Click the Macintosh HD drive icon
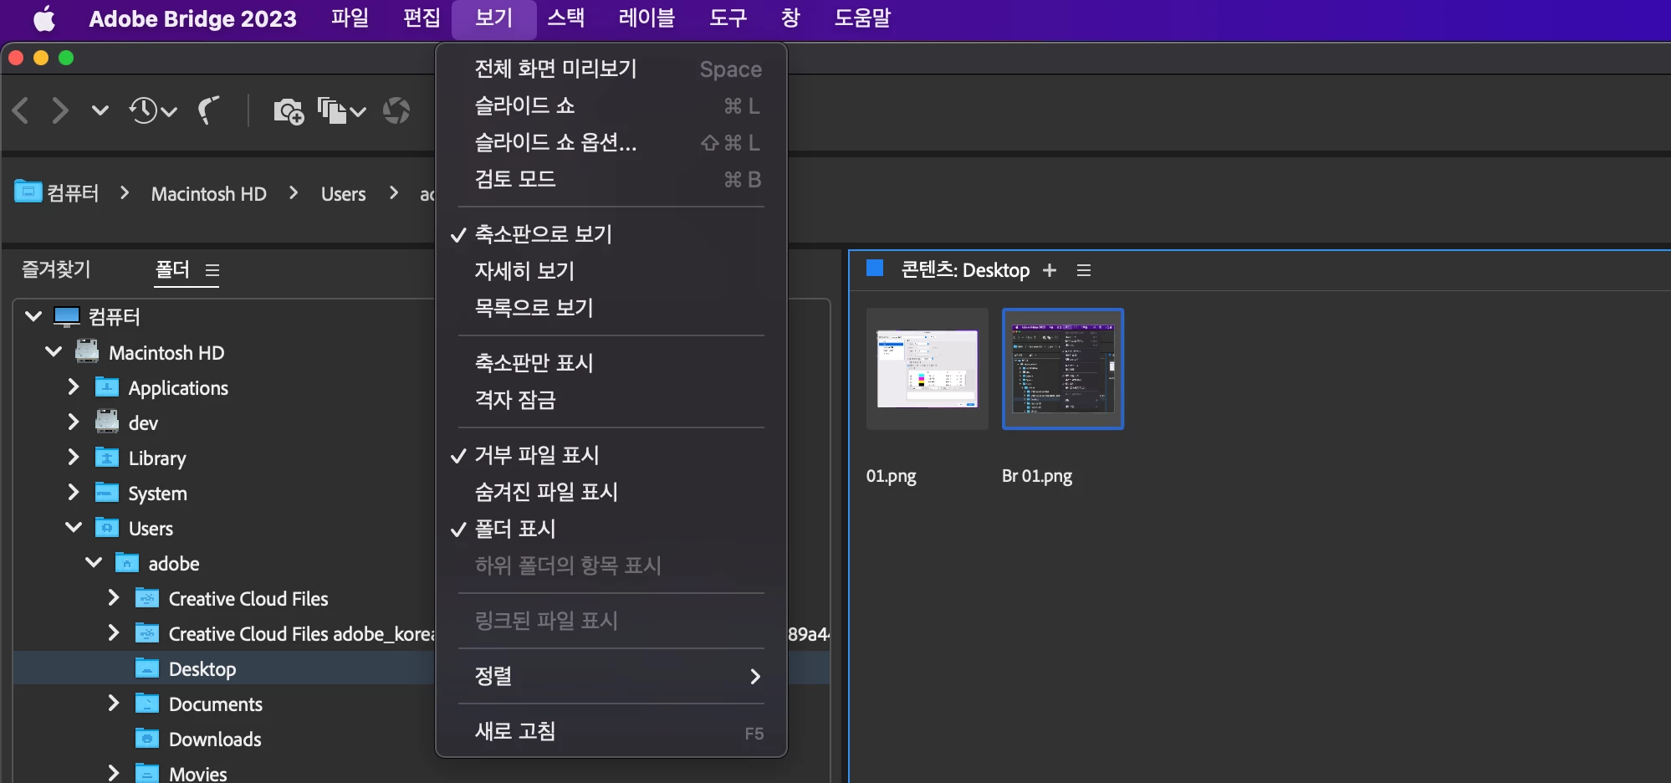1671x783 pixels. (87, 351)
